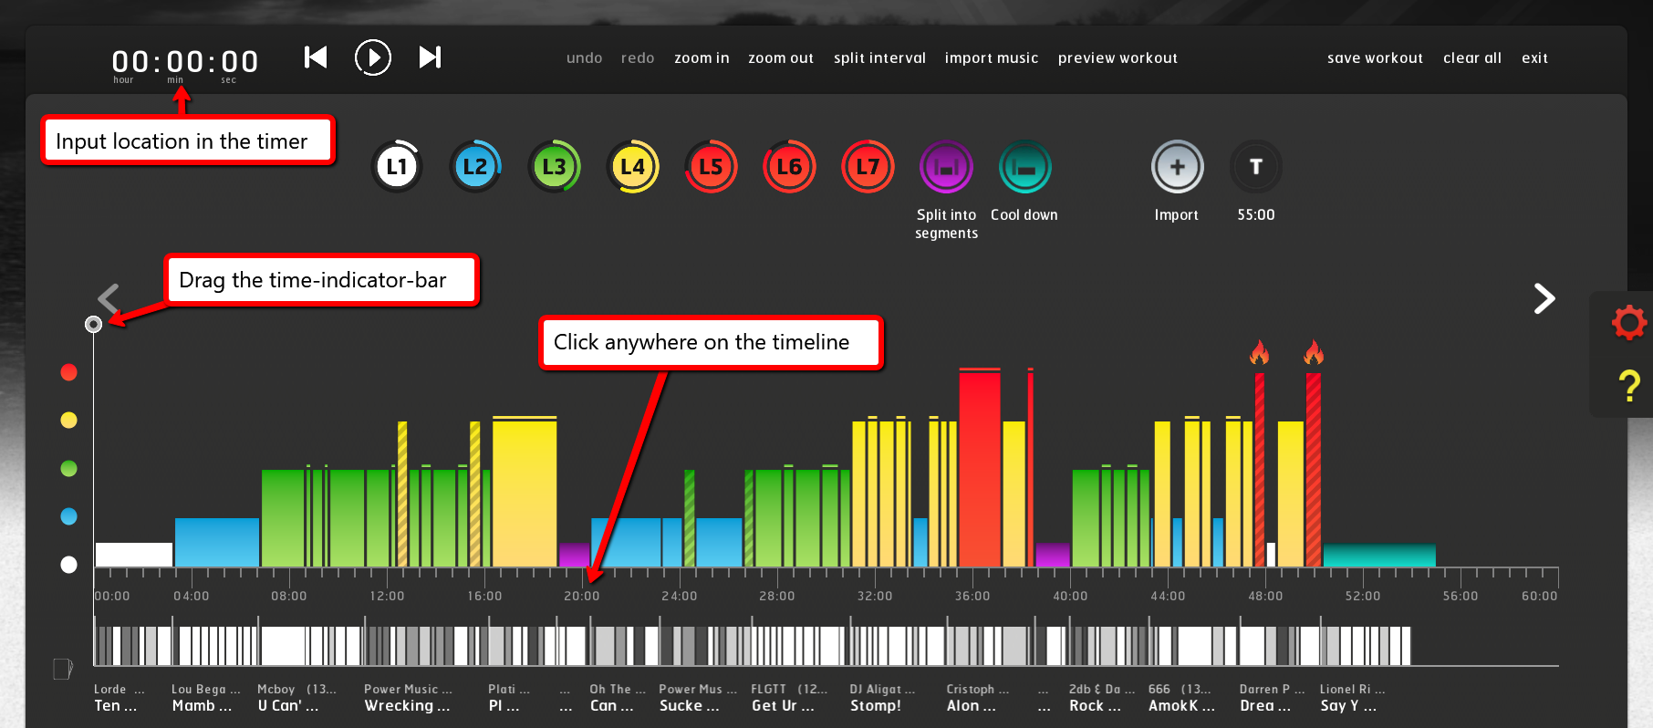Pick the red L7 level icon
The image size is (1653, 728).
pos(868,167)
